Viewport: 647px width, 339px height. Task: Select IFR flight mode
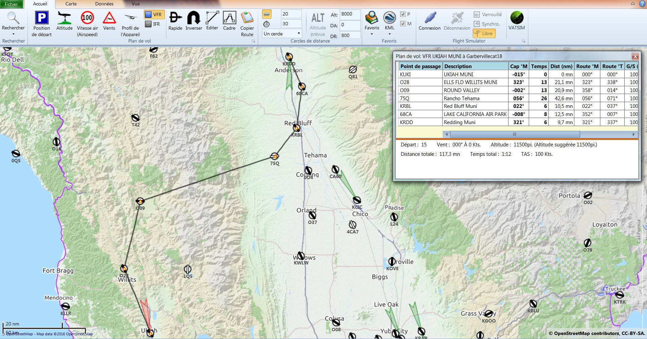pyautogui.click(x=153, y=24)
